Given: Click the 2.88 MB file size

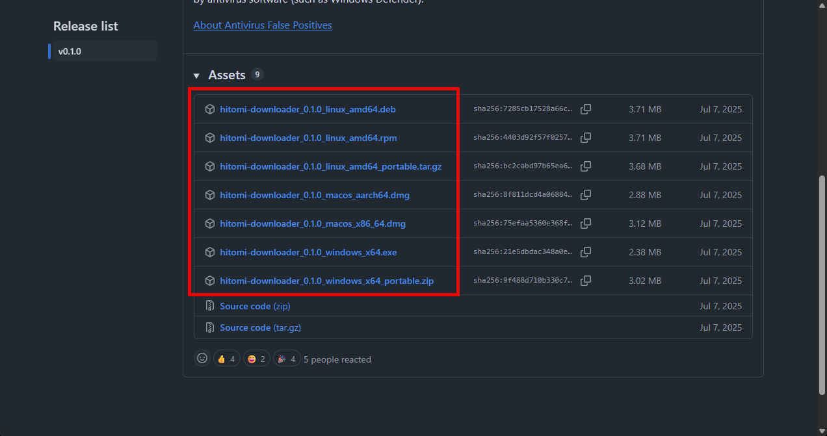Looking at the screenshot, I should pos(645,195).
